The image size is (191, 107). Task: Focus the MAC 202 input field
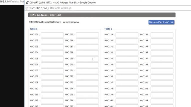[162, 89]
